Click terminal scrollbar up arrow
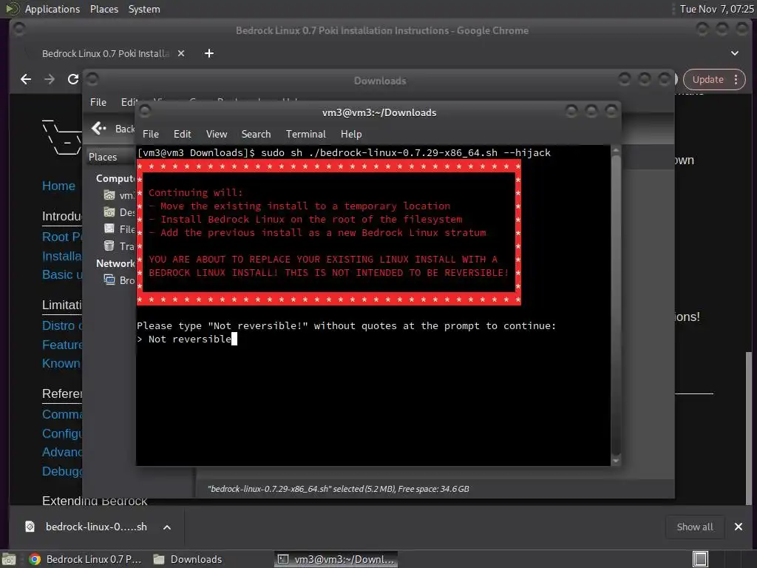This screenshot has width=757, height=568. [x=616, y=150]
